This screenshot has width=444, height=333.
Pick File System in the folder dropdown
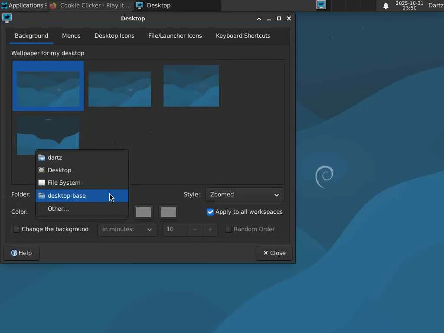[x=82, y=183]
